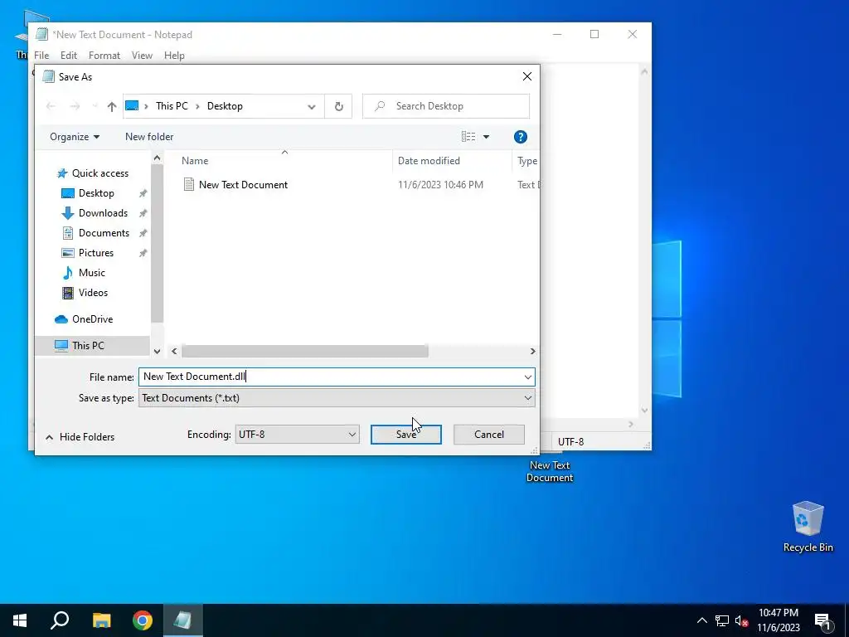Screen dimensions: 849x637
Task: Click the Search Desktop field
Action: tap(446, 106)
